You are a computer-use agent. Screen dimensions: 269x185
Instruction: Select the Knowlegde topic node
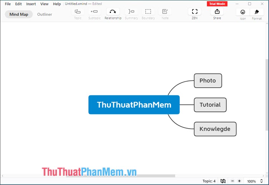215,129
